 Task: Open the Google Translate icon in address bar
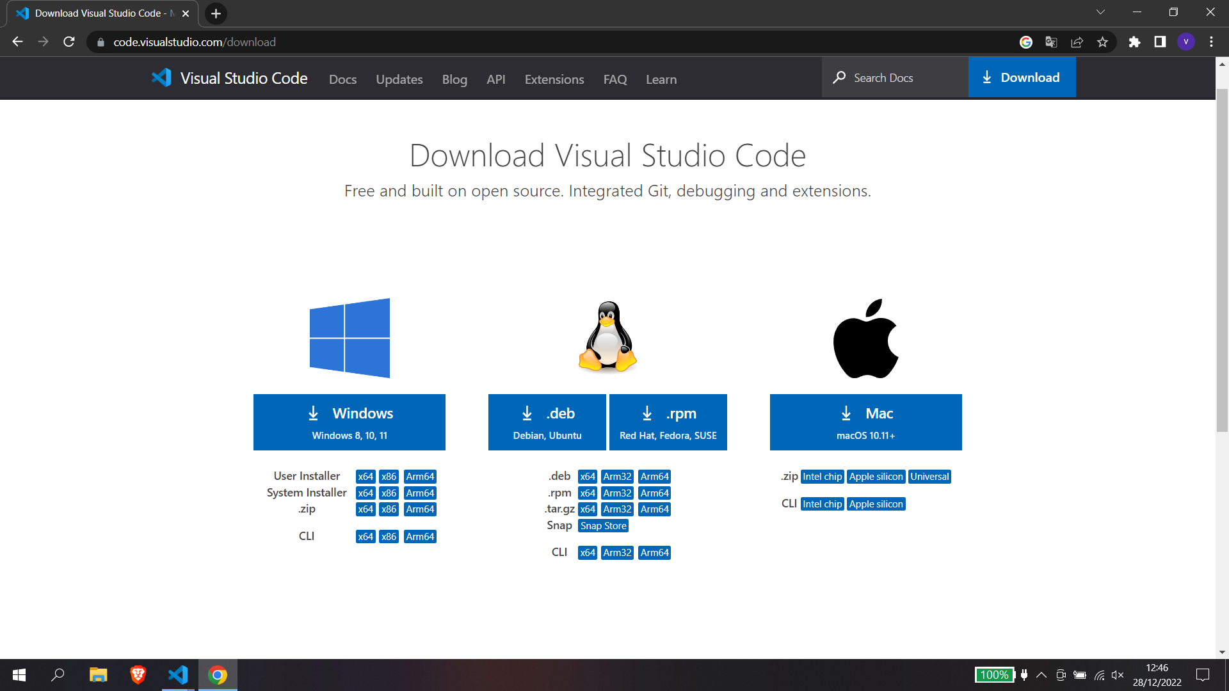click(x=1051, y=42)
